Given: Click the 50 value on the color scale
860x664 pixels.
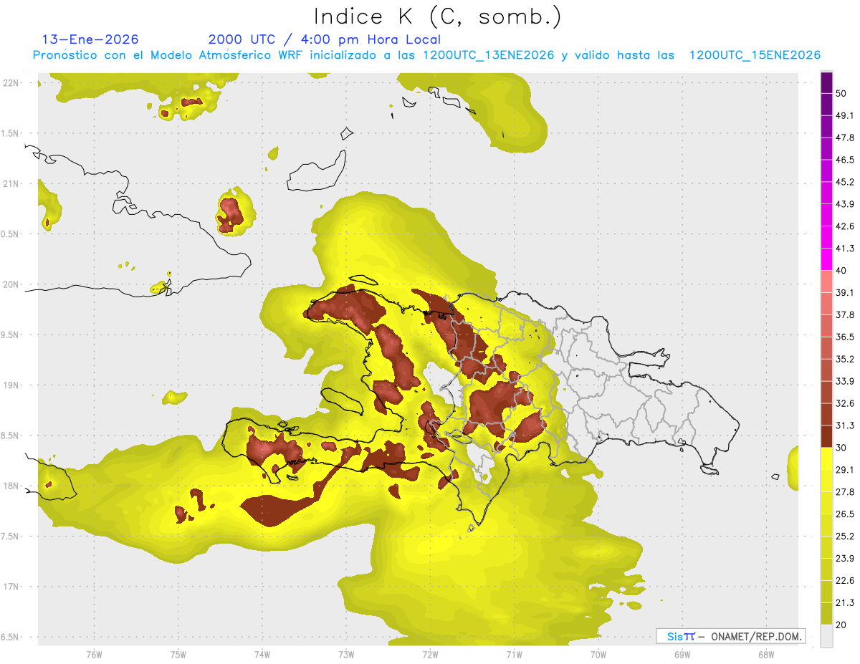Looking at the screenshot, I should coord(841,94).
